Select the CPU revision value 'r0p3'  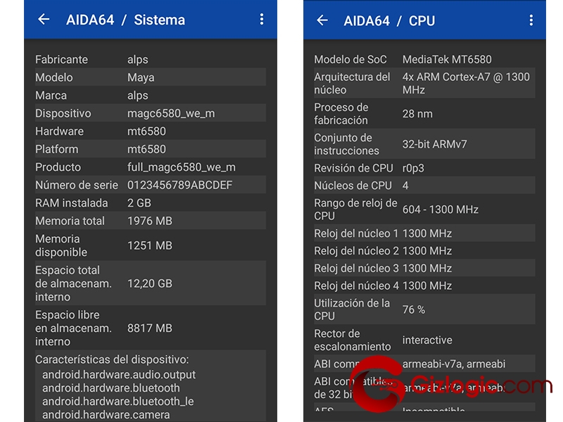pyautogui.click(x=413, y=168)
